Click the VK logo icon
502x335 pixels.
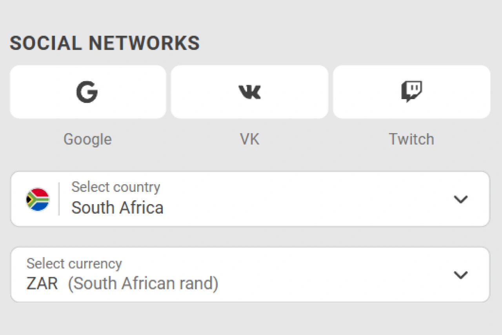pos(249,92)
